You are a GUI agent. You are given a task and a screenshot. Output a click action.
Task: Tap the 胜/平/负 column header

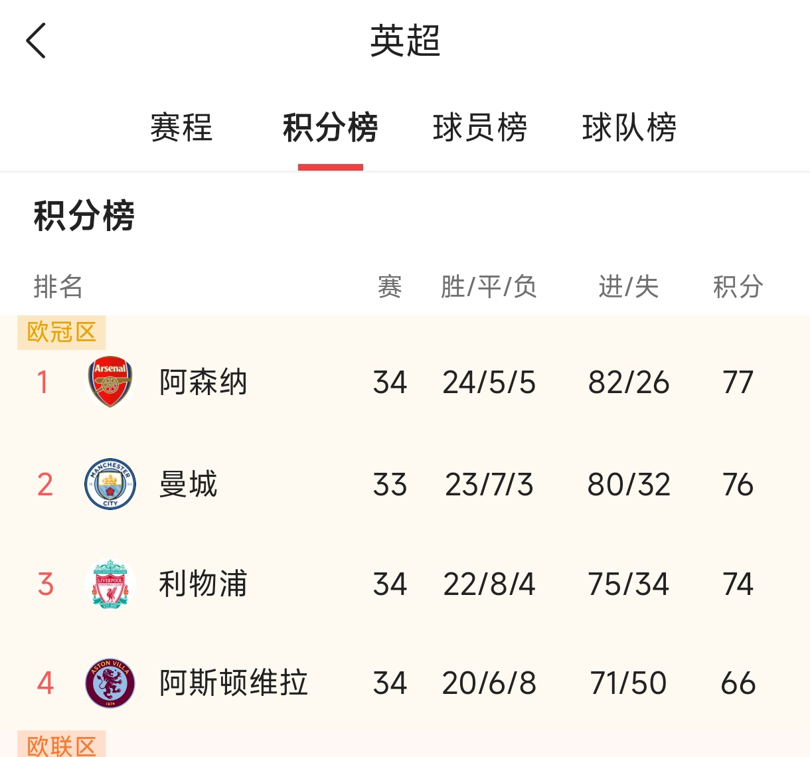pyautogui.click(x=489, y=287)
